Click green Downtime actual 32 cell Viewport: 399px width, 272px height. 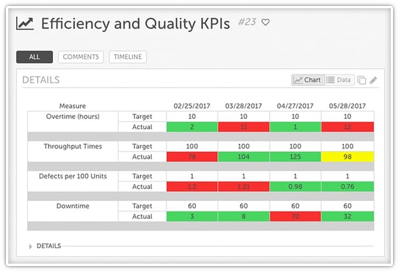[347, 216]
